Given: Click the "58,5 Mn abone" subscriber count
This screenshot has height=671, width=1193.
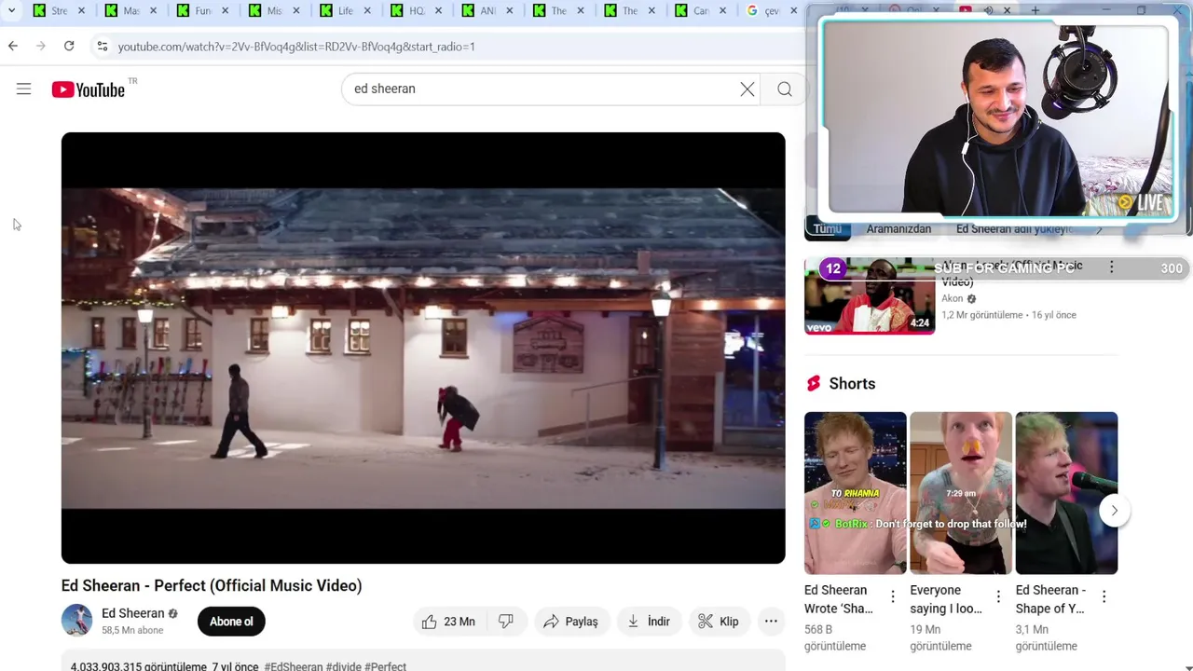Looking at the screenshot, I should point(132,631).
